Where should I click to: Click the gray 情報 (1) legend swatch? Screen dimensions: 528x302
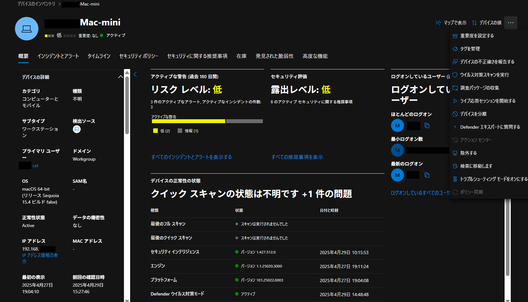[180, 131]
